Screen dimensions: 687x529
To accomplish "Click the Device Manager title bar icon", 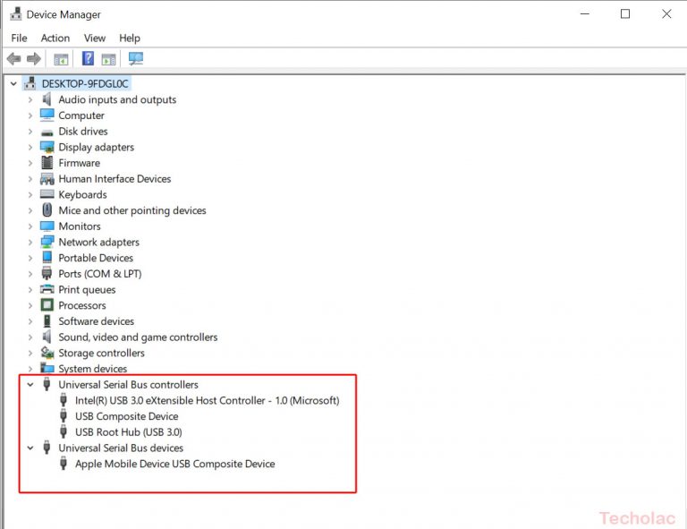I will coord(16,14).
